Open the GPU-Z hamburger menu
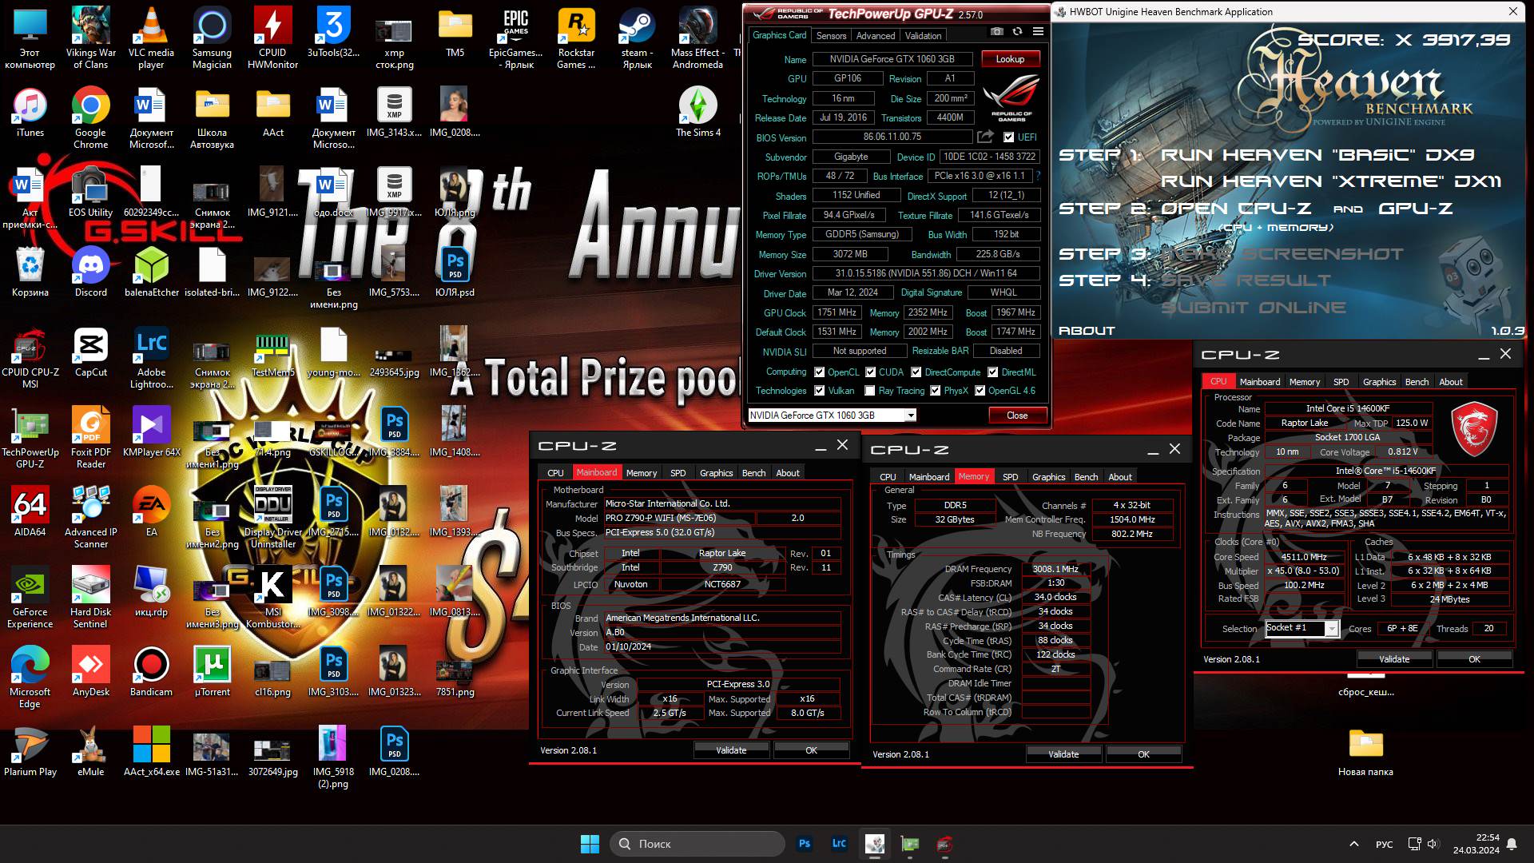1534x863 pixels. point(1038,32)
